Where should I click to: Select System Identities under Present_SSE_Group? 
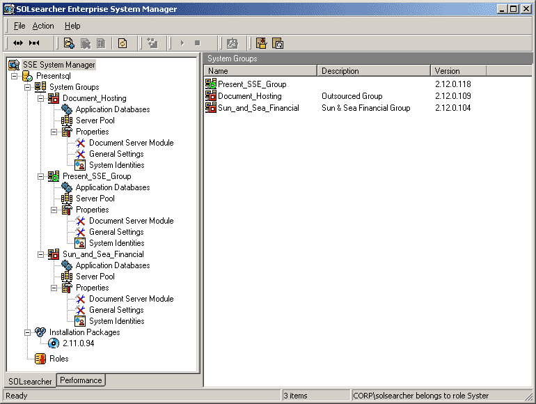click(116, 243)
